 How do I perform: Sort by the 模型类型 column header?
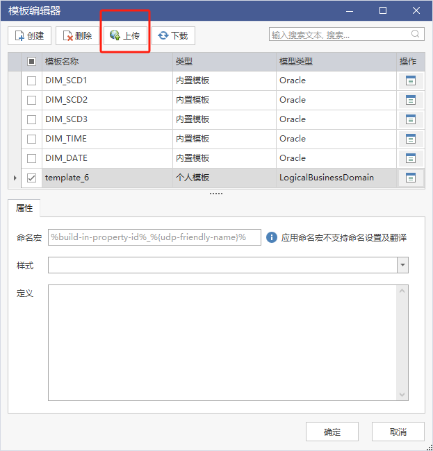point(336,62)
